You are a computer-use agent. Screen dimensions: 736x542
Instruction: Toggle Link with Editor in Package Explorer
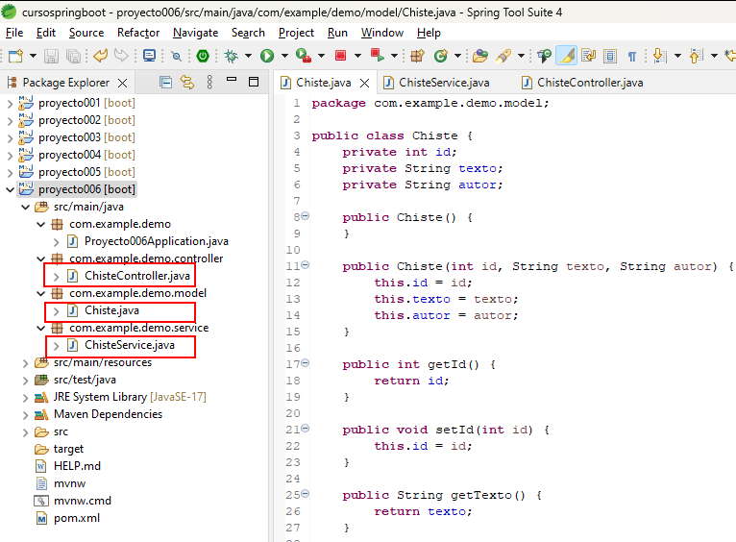[187, 83]
